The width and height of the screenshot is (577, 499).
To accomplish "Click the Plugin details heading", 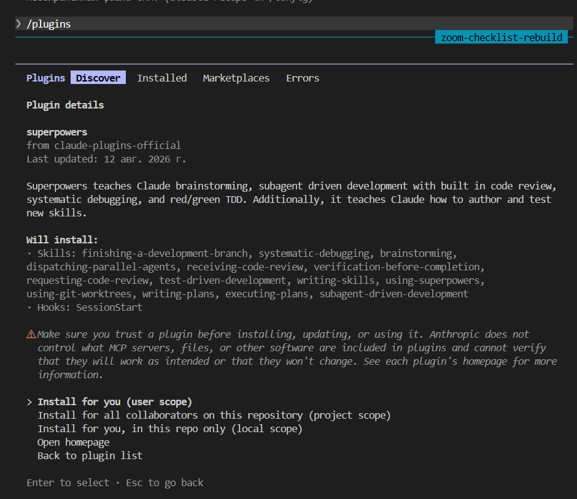I will [x=65, y=105].
